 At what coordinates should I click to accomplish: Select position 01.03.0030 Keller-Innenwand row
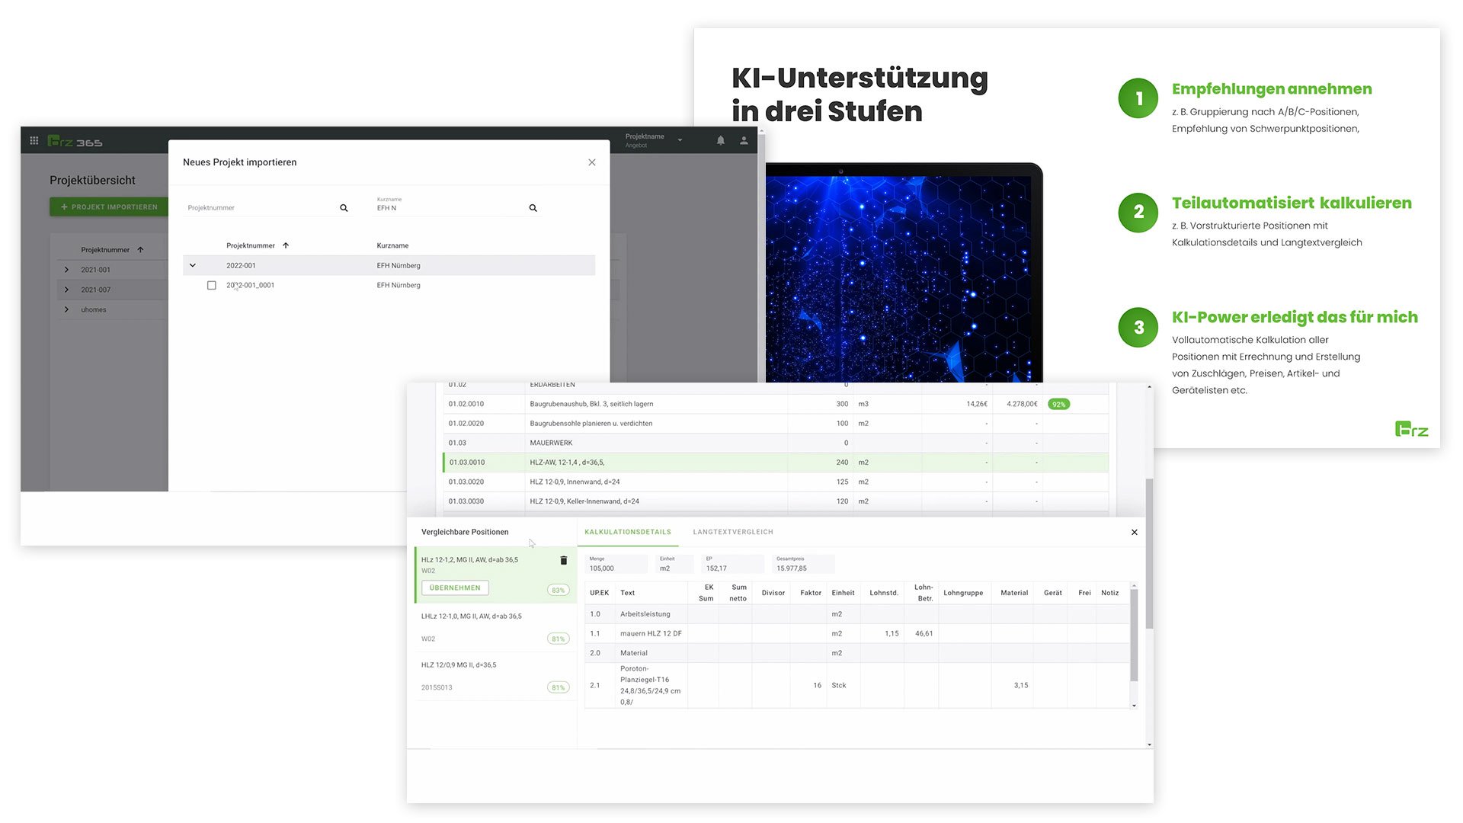pos(776,501)
